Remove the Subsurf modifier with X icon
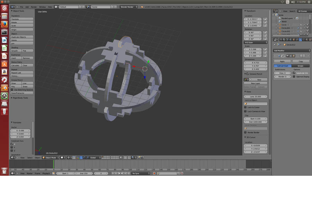The height and width of the screenshot is (208, 312). (x=308, y=56)
